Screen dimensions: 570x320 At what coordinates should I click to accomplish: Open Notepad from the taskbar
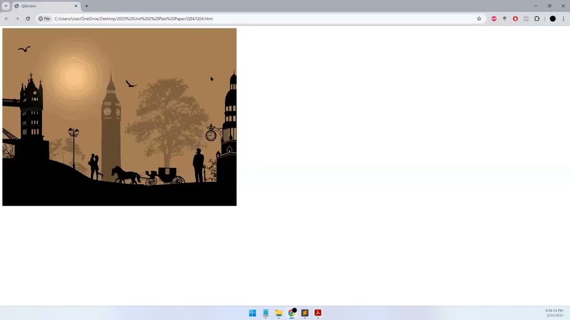click(x=265, y=313)
